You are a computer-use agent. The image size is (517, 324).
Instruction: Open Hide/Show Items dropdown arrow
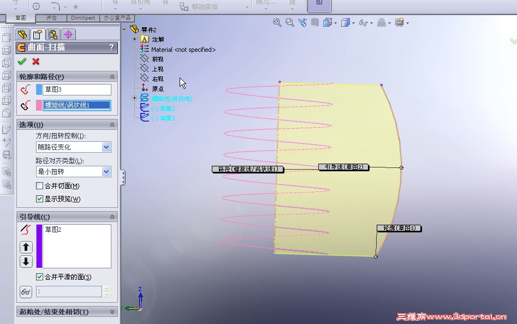click(x=372, y=23)
